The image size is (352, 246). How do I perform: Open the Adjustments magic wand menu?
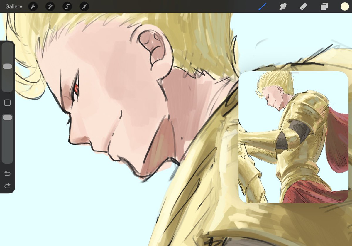pos(50,6)
